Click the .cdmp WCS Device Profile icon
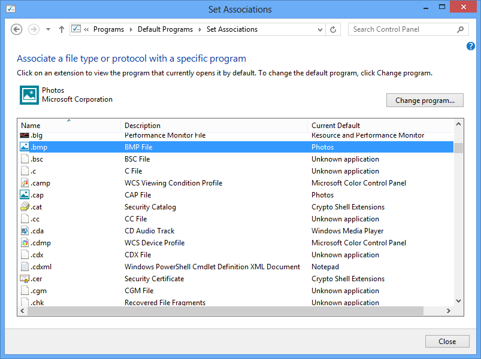This screenshot has height=359, width=481. tap(25, 243)
